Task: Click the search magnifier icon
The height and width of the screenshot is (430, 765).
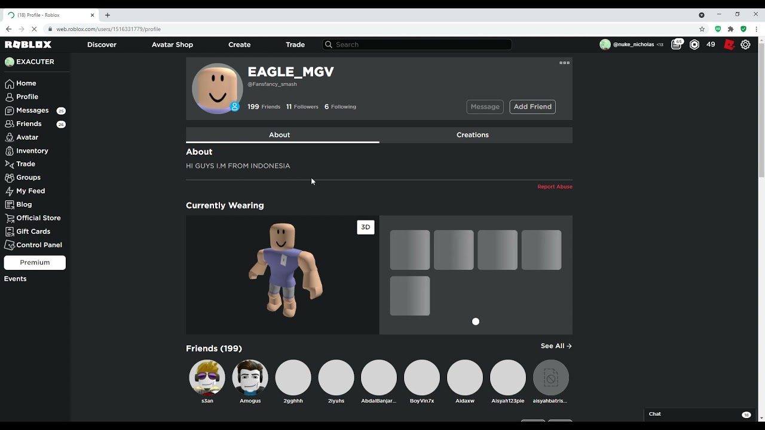Action: (x=328, y=45)
